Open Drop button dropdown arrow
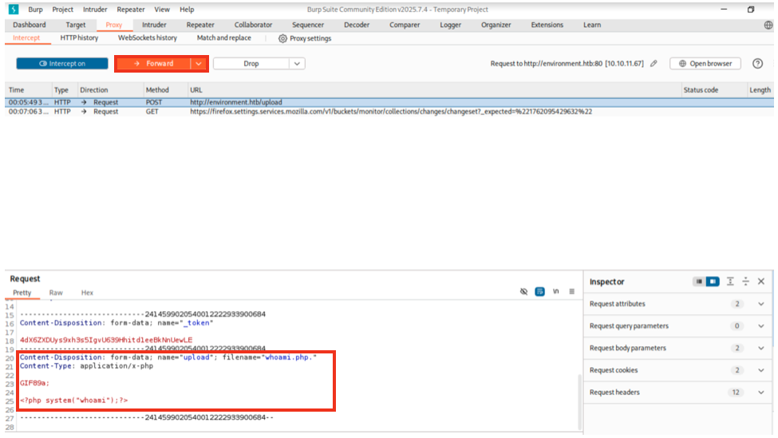The height and width of the screenshot is (438, 778). (297, 64)
